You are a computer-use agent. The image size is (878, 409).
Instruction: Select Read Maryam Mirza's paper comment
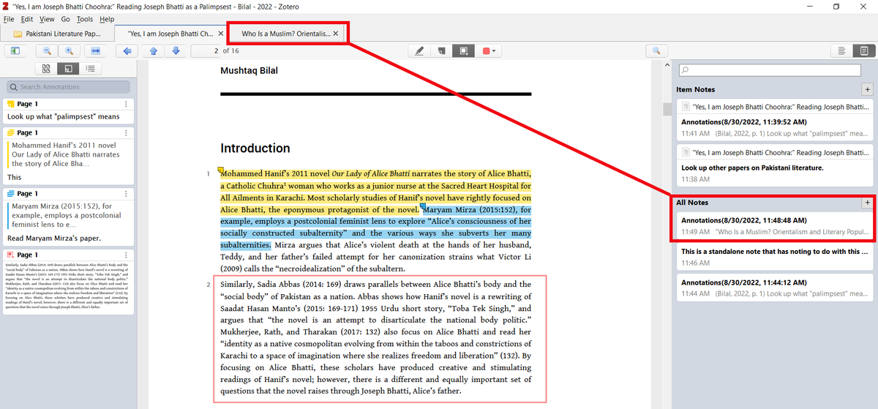point(54,239)
